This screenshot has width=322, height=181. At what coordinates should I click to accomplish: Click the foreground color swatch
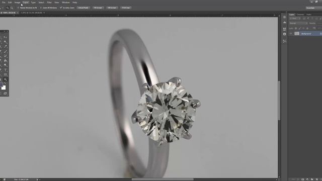pos(1,85)
